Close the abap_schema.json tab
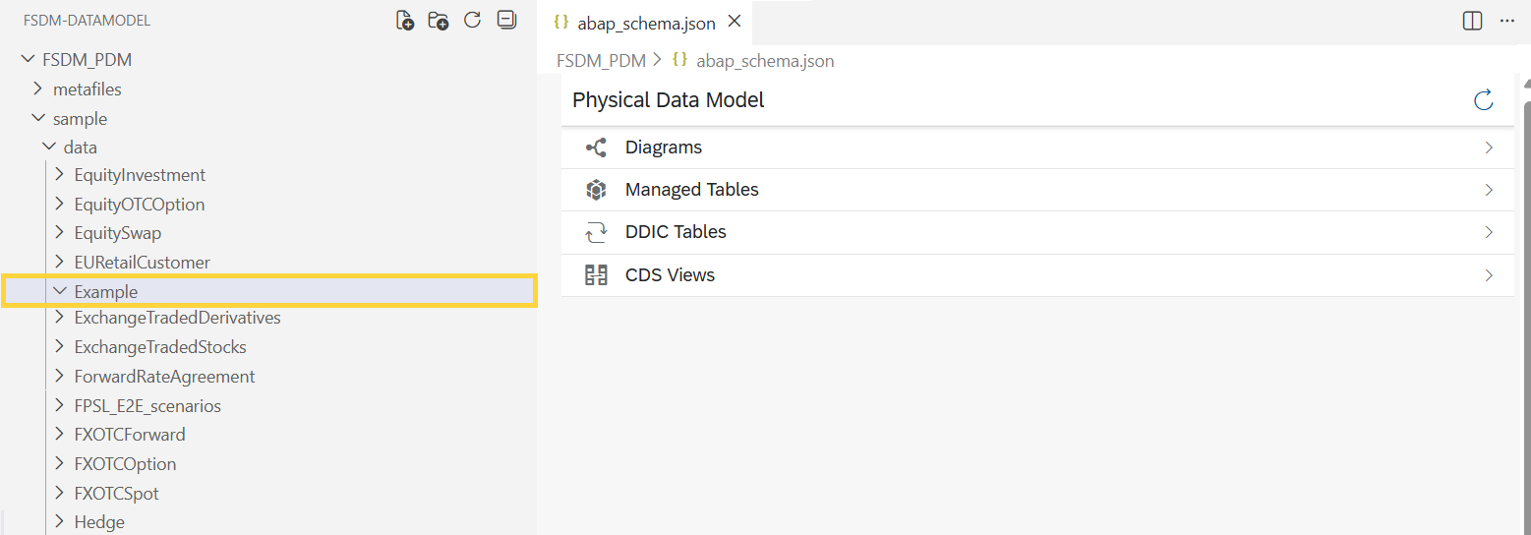 coord(734,22)
